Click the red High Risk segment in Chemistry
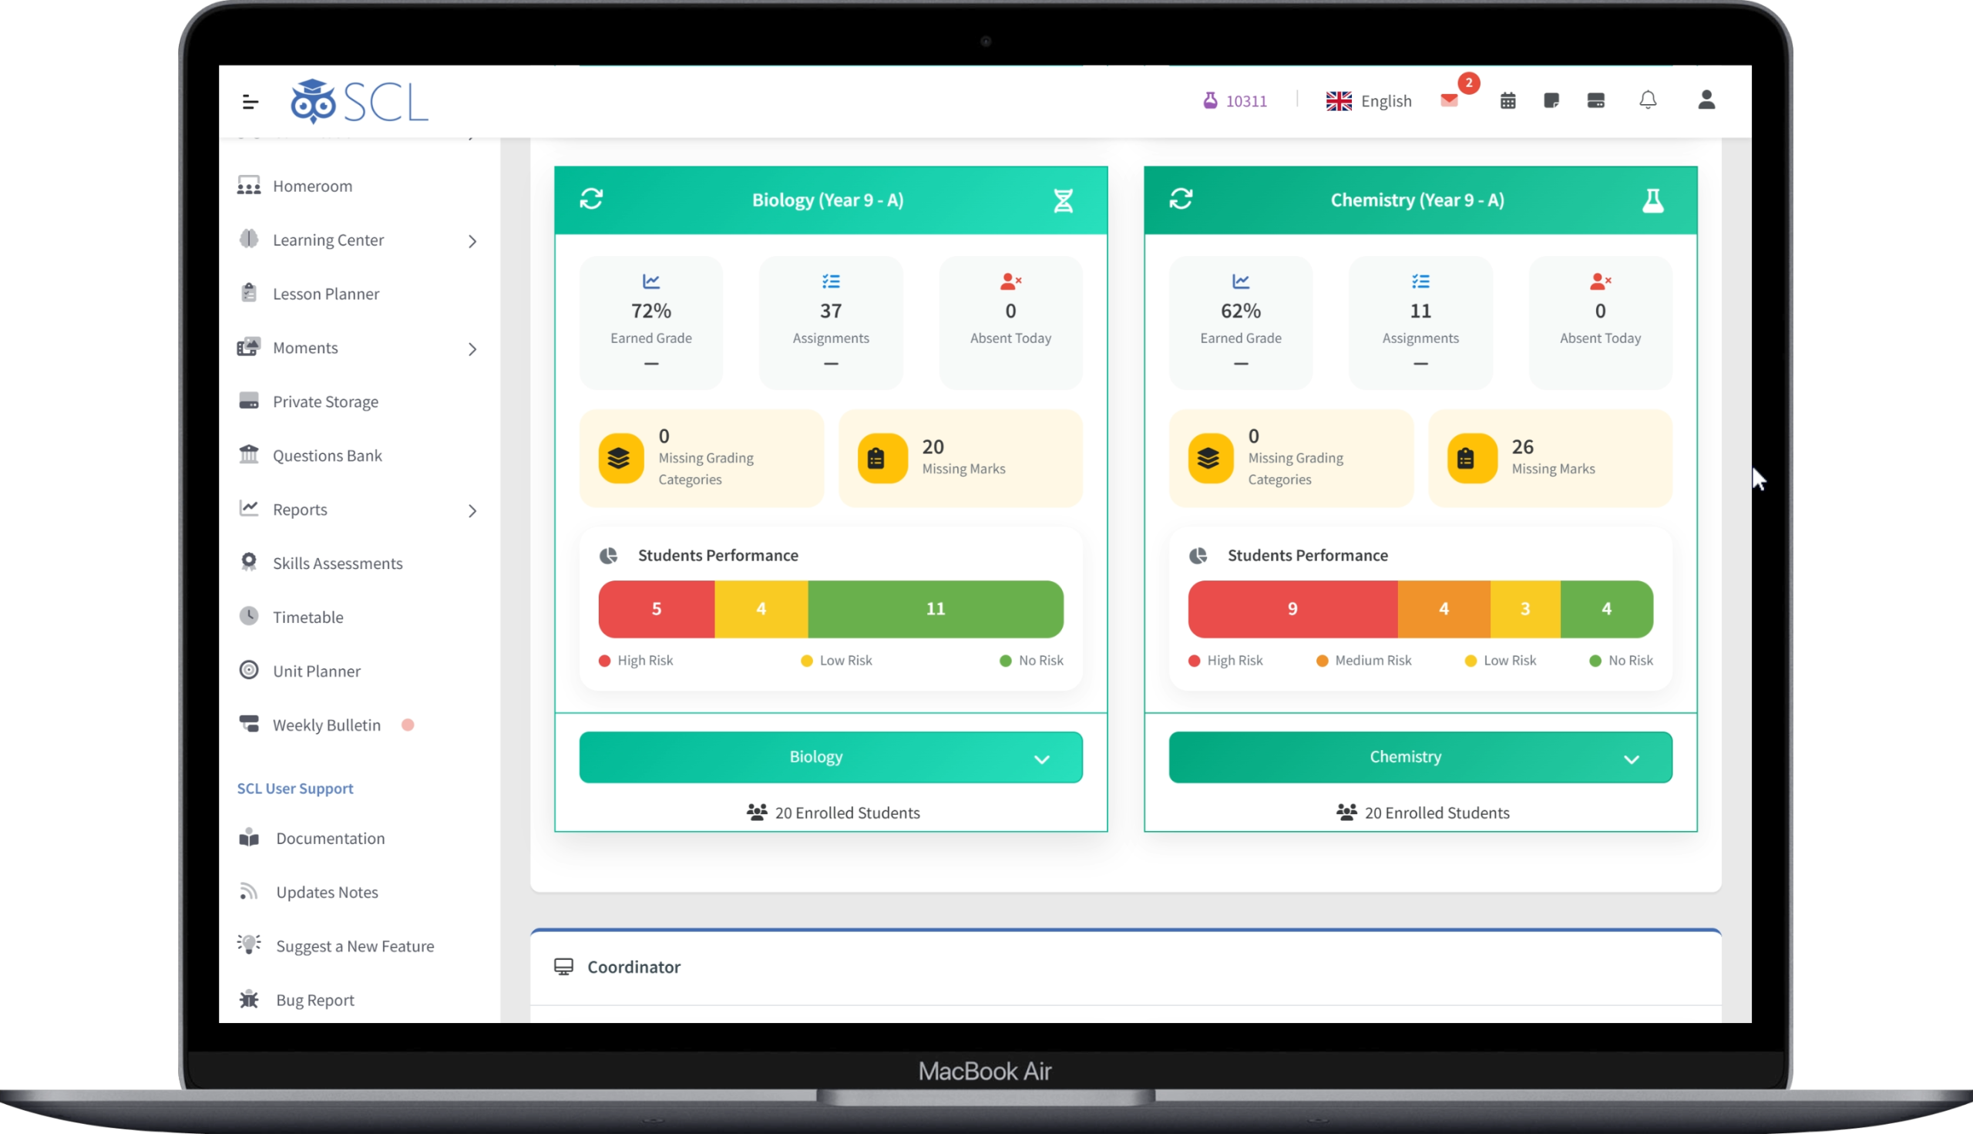The height and width of the screenshot is (1134, 1973). pos(1292,609)
